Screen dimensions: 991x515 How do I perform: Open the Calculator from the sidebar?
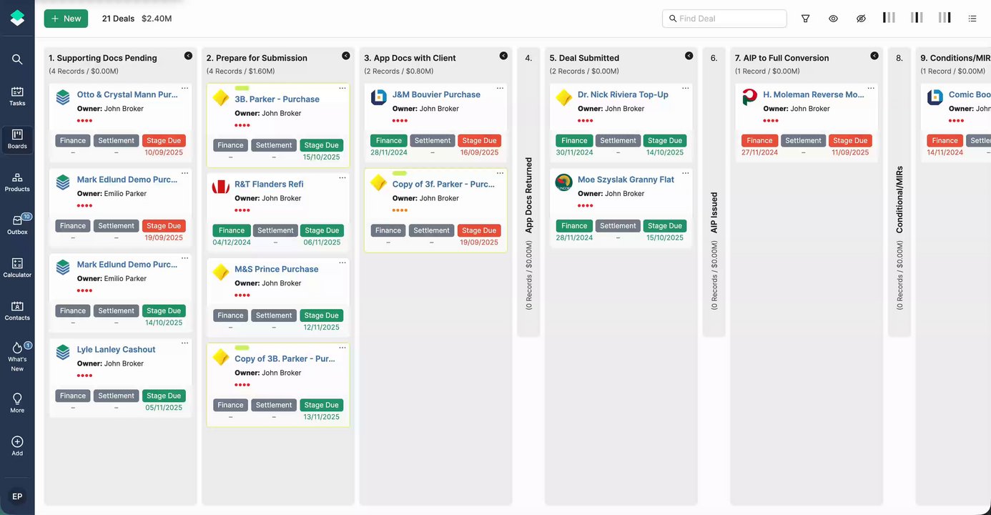click(x=17, y=268)
